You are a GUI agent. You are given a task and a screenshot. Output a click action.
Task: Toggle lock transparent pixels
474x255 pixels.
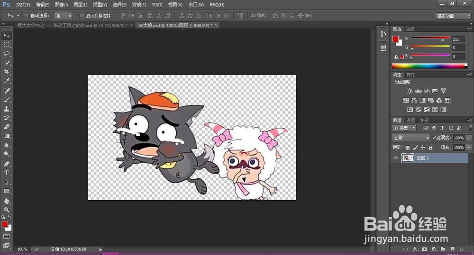(408, 148)
